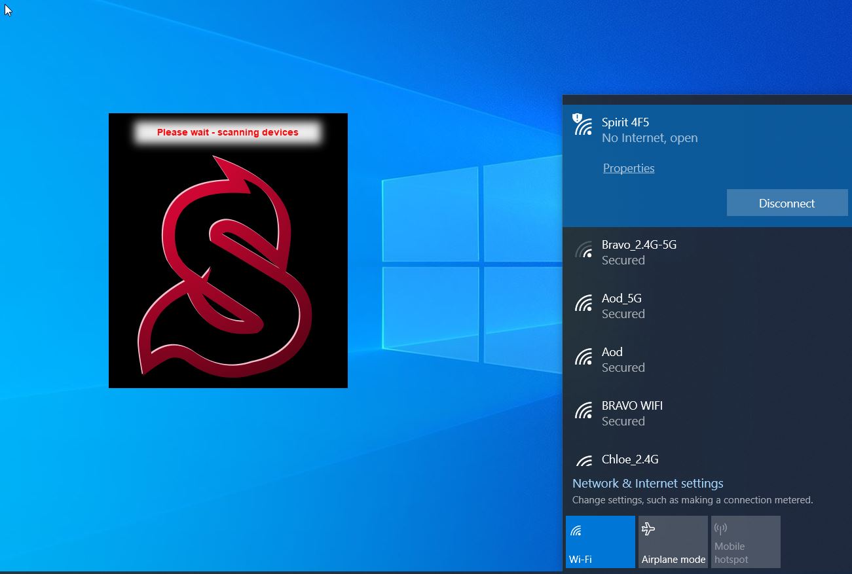Click the Aod_5G Wi-Fi signal icon
This screenshot has width=852, height=574.
point(583,304)
